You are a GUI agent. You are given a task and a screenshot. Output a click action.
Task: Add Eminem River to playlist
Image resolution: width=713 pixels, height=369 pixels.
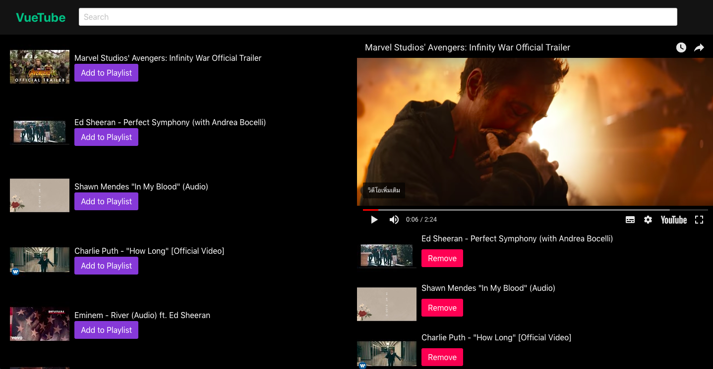tap(106, 330)
